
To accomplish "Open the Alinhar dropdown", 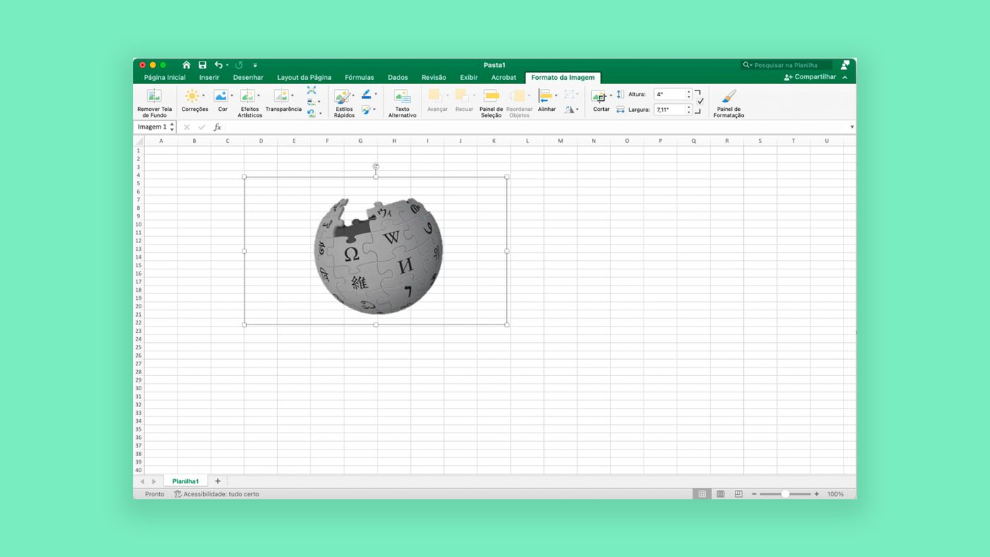I will pos(556,95).
